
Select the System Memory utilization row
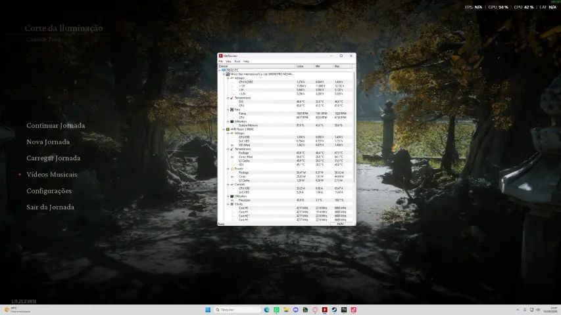click(285, 125)
